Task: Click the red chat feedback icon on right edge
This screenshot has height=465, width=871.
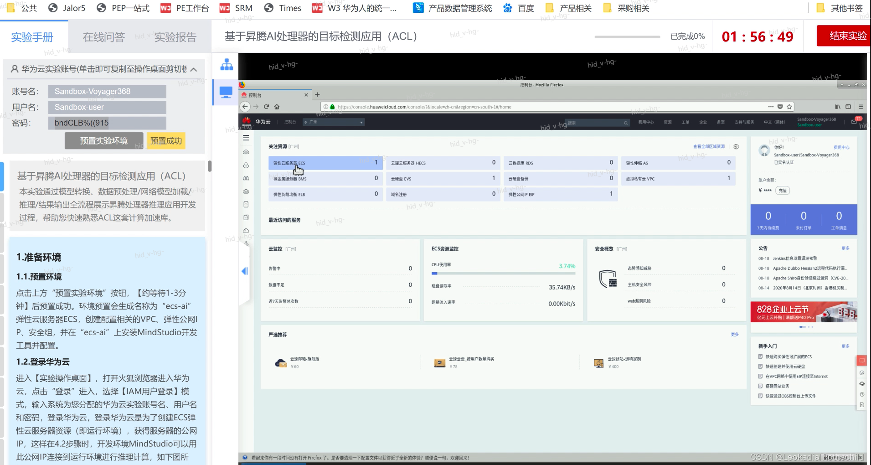Action: point(862,360)
